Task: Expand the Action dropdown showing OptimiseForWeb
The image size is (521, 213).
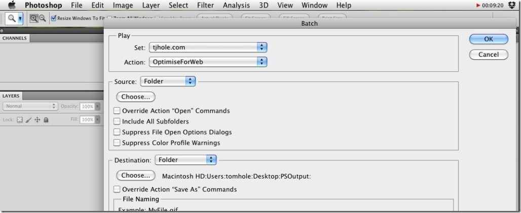Action: [208, 62]
